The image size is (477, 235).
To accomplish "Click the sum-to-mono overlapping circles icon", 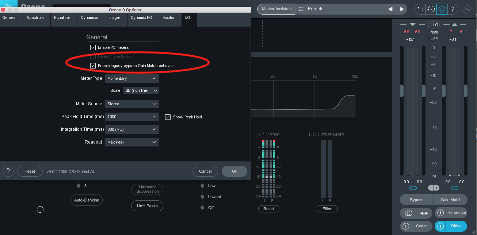I will tap(408, 213).
